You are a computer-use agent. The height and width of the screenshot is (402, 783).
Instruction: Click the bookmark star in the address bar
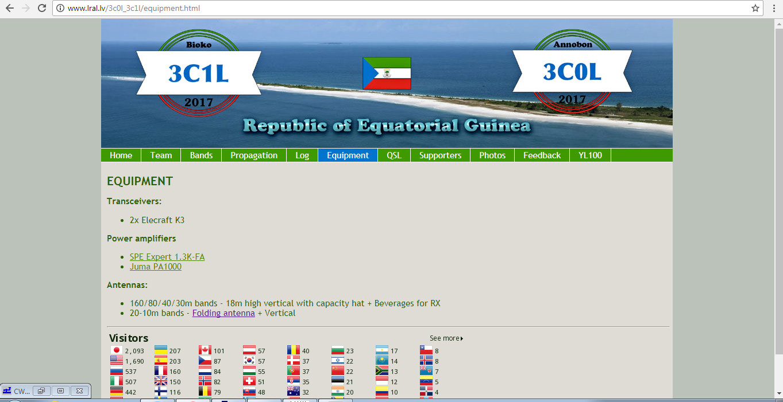point(757,8)
